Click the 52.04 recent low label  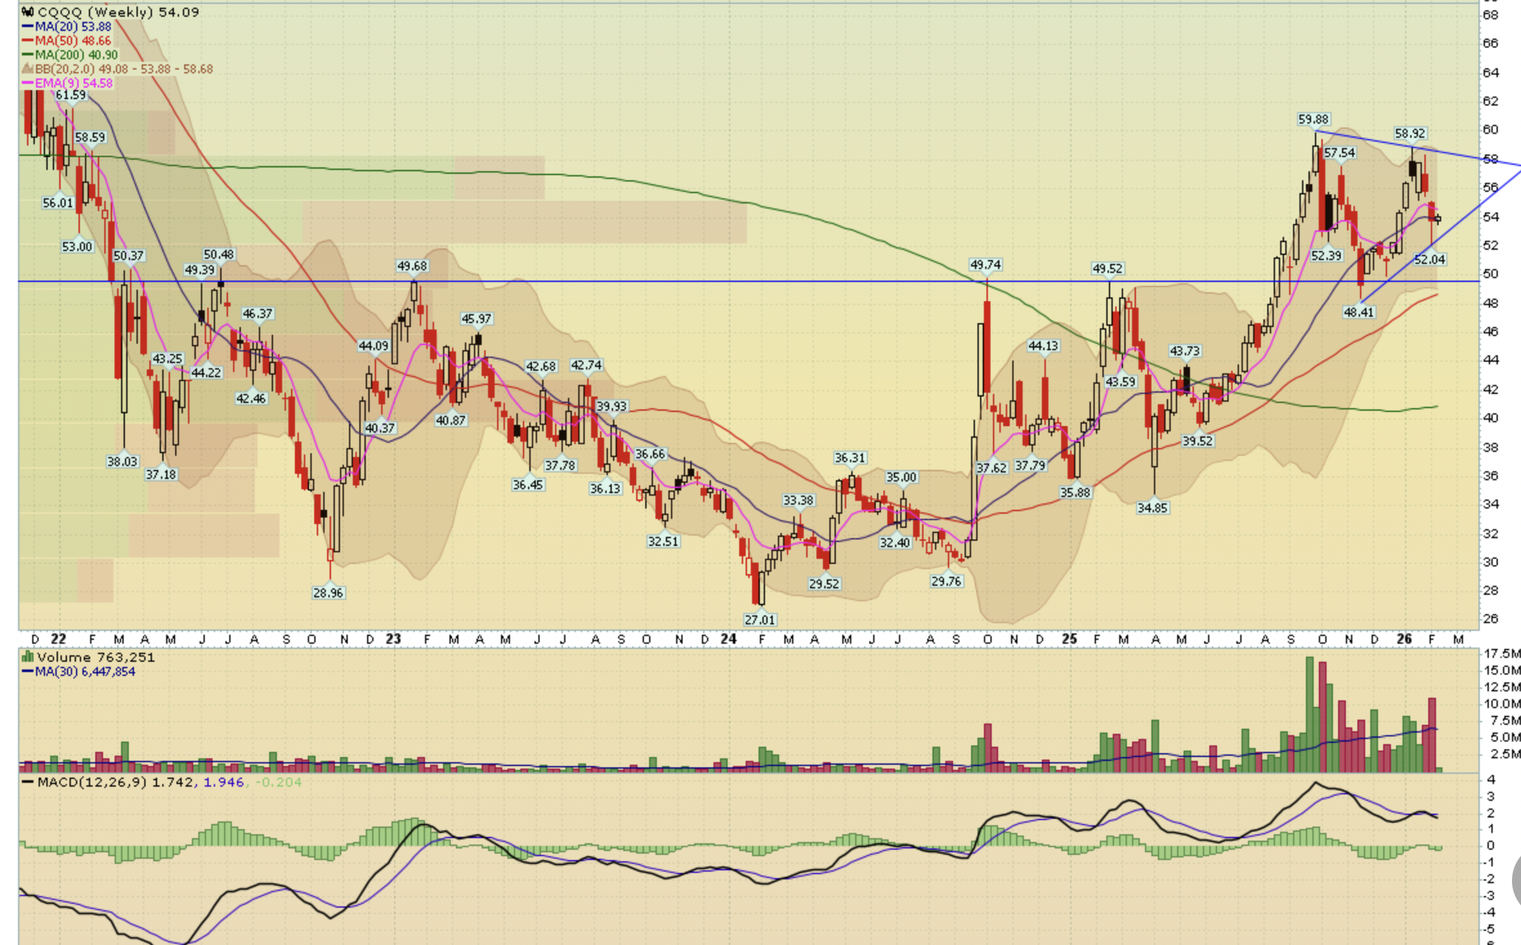(1430, 259)
